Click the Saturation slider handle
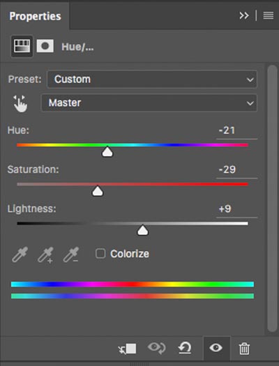The image size is (279, 366). (x=98, y=191)
